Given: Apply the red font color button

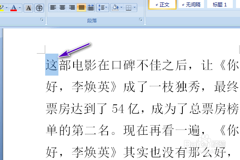Looking at the screenshot, I should 14,8.
